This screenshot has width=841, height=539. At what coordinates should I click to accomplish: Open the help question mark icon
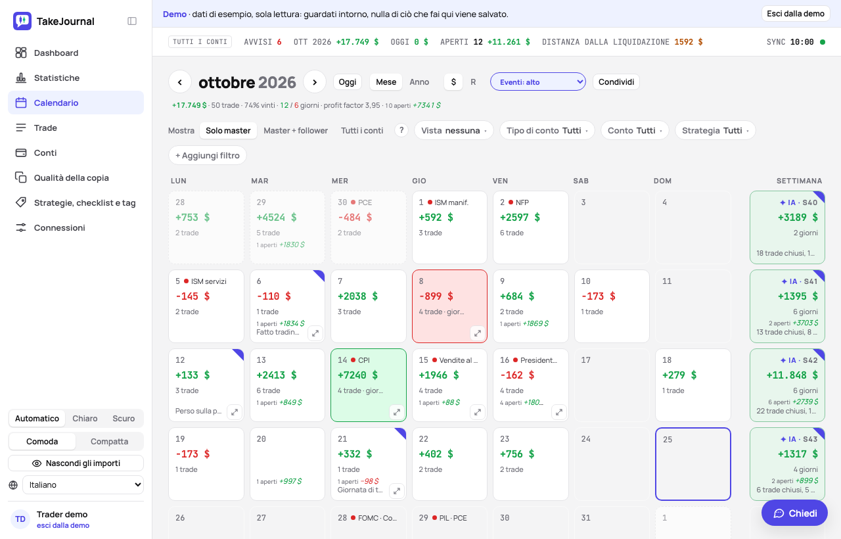click(401, 130)
